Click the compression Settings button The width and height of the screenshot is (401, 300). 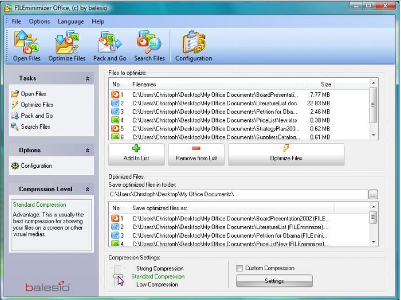[x=274, y=281]
